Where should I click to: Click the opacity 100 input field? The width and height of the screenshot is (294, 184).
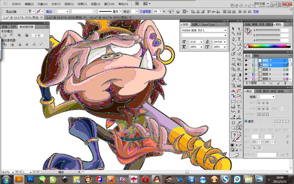point(156,11)
